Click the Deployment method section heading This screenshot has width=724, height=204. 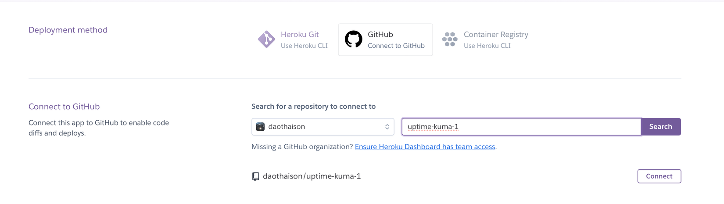pos(68,30)
